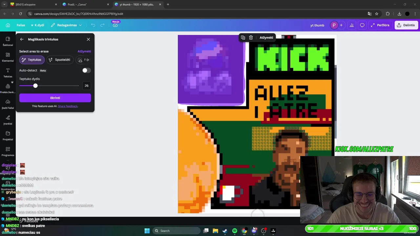420x236 pixels.
Task: Bookmark this page with star
Action: 377,14
